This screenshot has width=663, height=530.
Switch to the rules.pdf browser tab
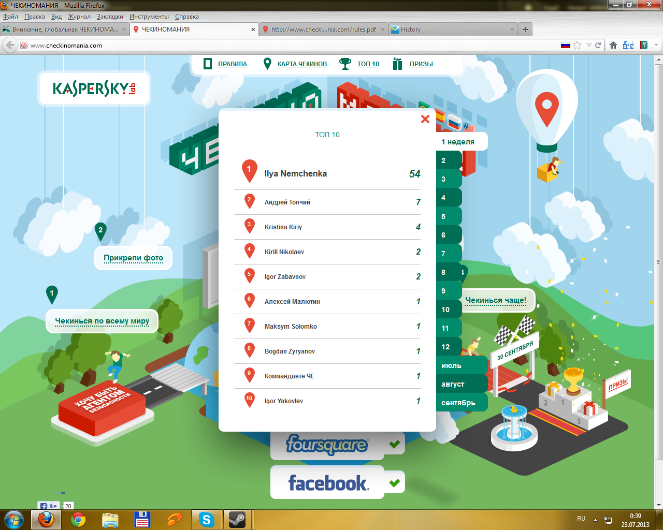[324, 30]
